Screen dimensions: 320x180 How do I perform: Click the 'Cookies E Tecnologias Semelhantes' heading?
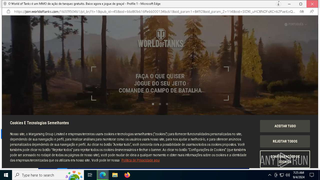[x=39, y=123]
